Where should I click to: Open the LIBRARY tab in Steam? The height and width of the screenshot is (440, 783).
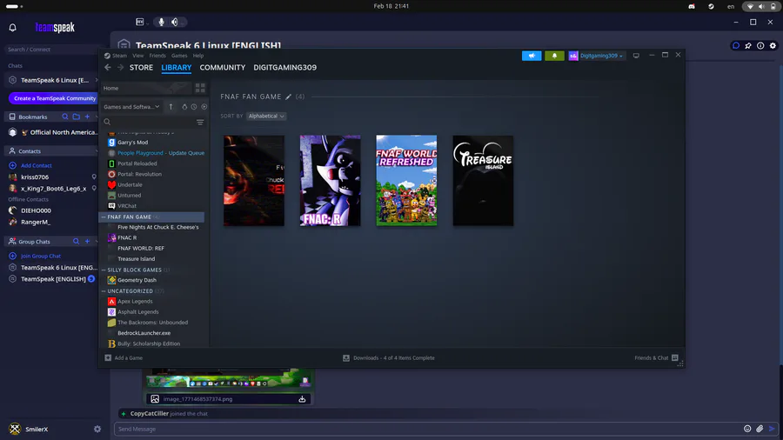point(177,67)
